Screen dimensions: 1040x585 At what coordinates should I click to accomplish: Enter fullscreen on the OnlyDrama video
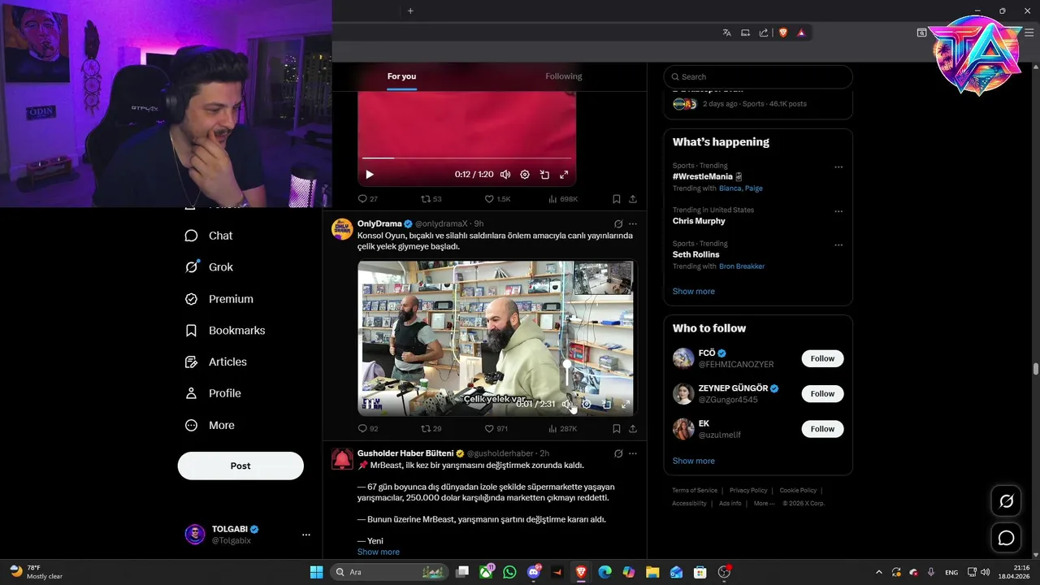click(626, 404)
